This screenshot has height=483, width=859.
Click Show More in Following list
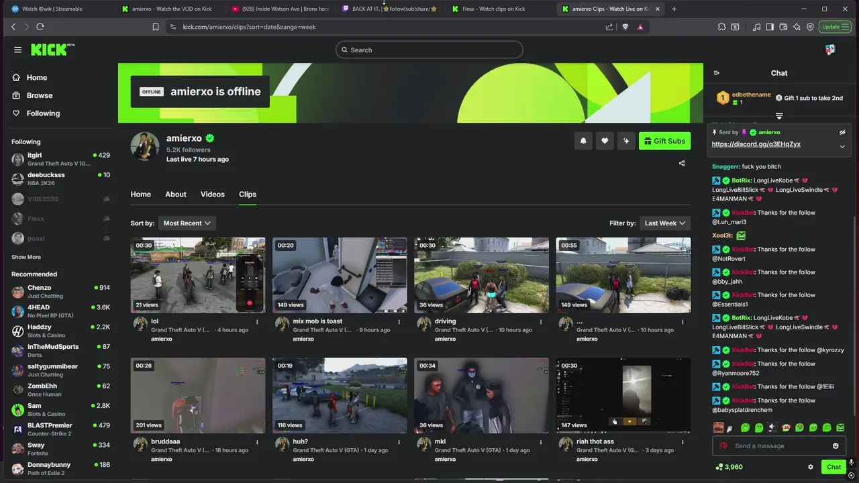26,257
